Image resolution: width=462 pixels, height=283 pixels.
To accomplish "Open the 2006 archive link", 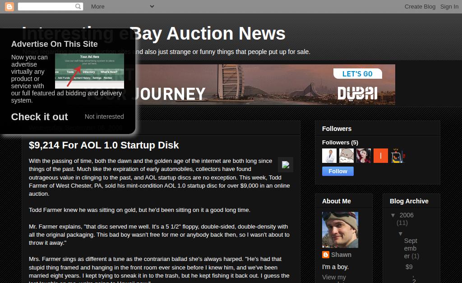I will click(407, 215).
